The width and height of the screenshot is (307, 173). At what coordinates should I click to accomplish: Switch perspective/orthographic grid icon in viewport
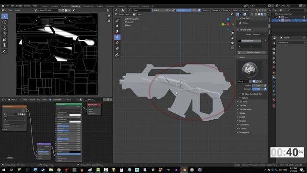(x=232, y=48)
